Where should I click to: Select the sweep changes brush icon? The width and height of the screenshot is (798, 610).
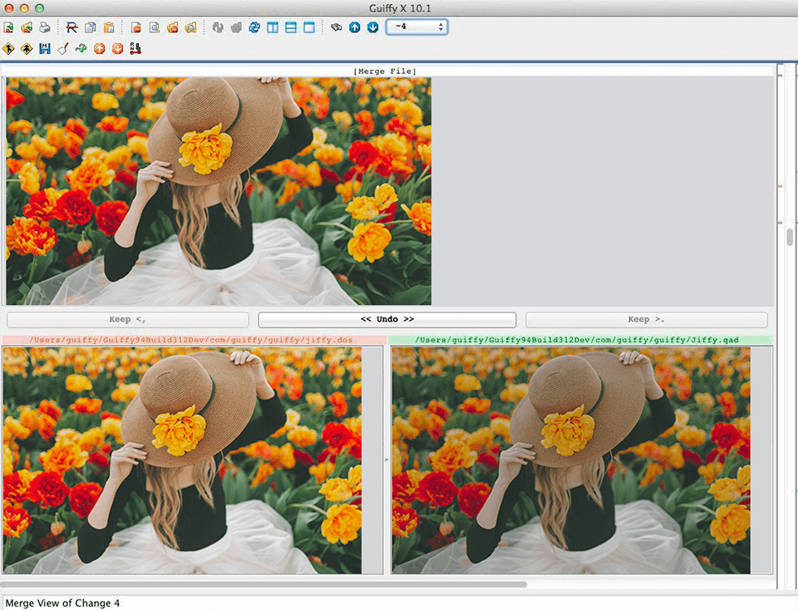coord(62,48)
